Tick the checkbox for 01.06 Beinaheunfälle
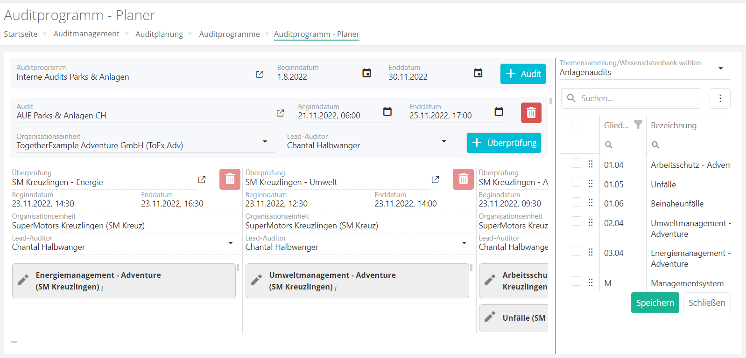 [x=577, y=202]
